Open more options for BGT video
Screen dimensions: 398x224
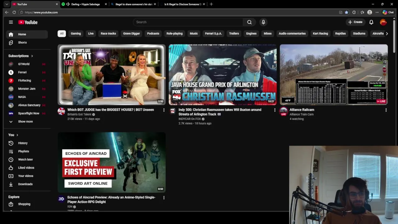pos(164,110)
